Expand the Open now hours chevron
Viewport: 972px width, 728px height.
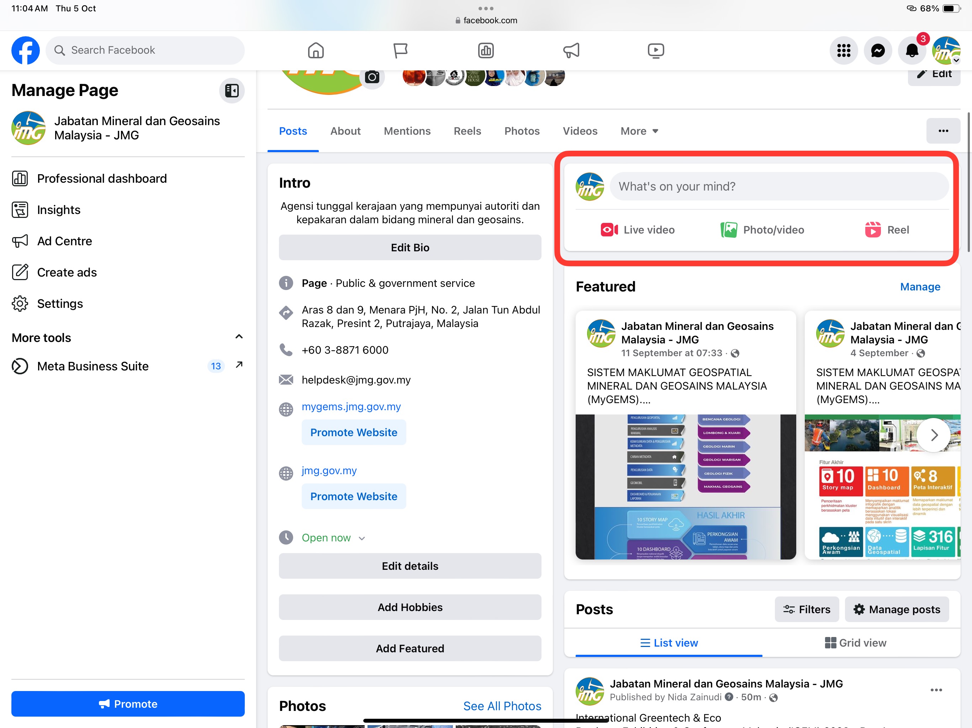(361, 538)
